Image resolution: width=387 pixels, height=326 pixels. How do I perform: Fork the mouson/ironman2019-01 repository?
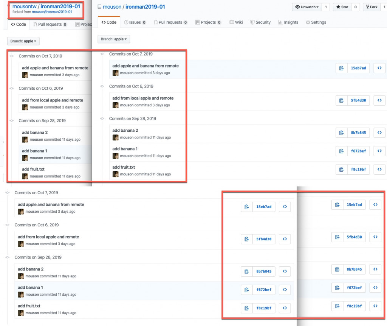[x=372, y=7]
